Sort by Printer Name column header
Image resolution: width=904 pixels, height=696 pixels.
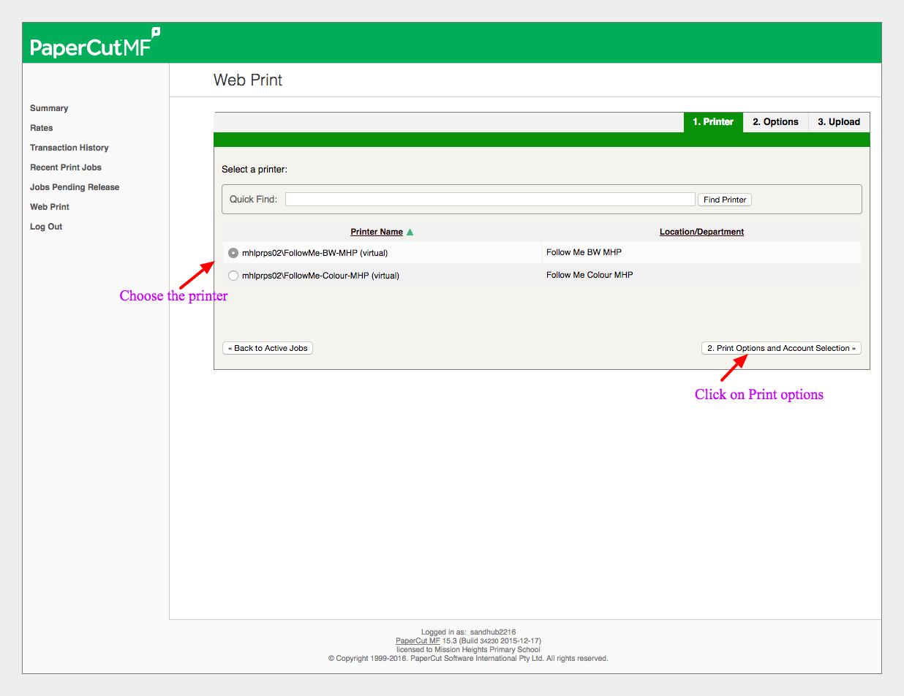point(377,232)
